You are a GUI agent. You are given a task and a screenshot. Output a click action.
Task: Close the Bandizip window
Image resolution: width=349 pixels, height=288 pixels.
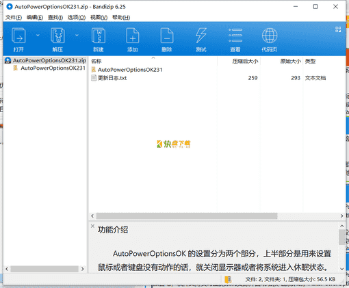pyautogui.click(x=335, y=7)
